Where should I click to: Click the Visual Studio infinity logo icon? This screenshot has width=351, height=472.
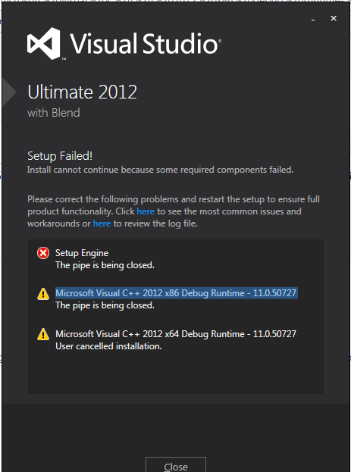tap(44, 44)
